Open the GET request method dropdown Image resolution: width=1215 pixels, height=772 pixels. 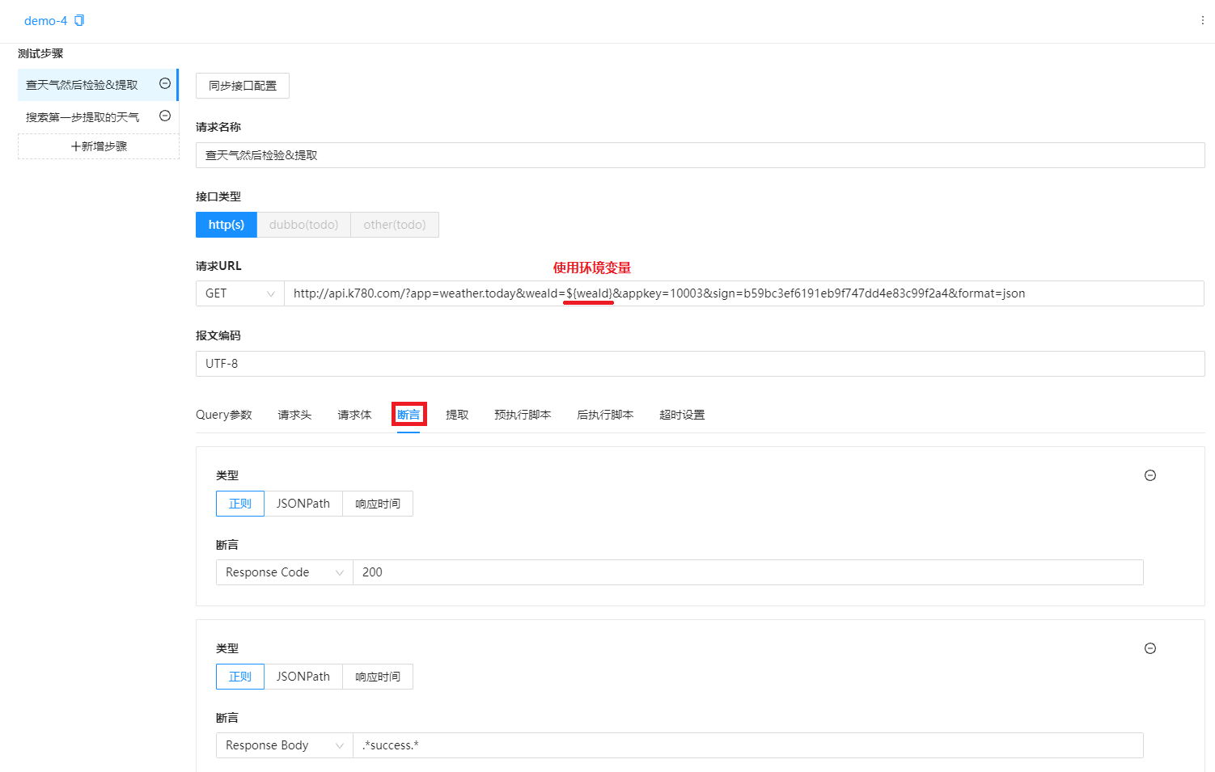click(x=239, y=293)
